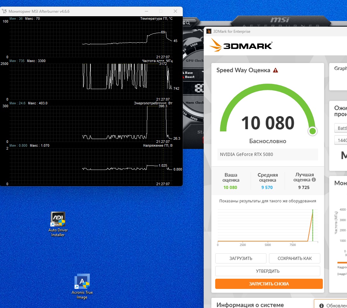347x308 pixels.
Task: Close the Afterburner monitoring window
Action: coord(175,11)
